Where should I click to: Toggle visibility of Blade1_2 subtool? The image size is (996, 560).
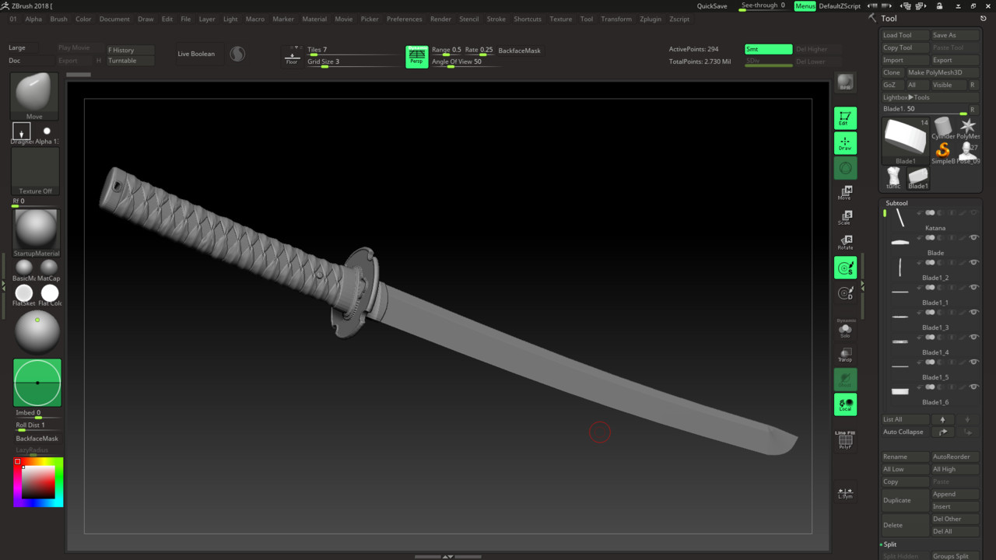[974, 263]
